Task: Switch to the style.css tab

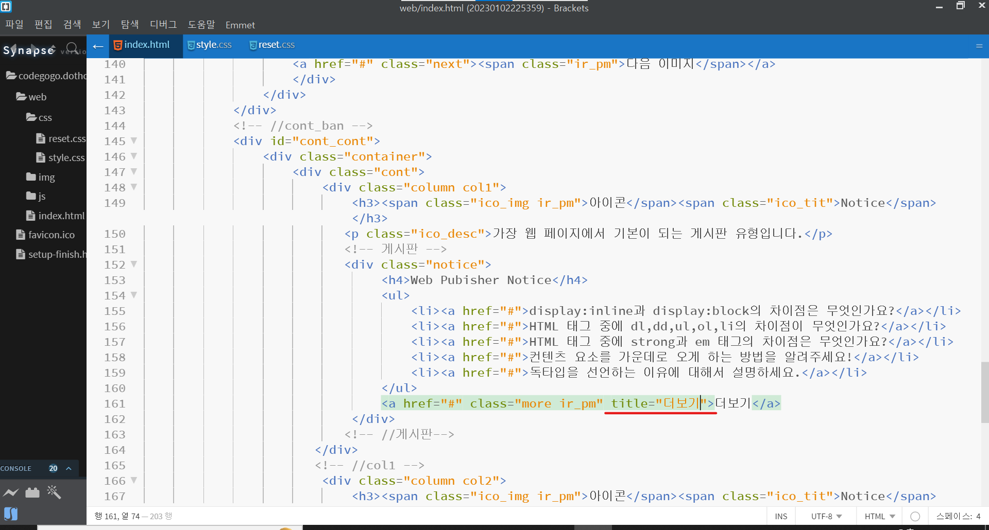Action: (209, 45)
